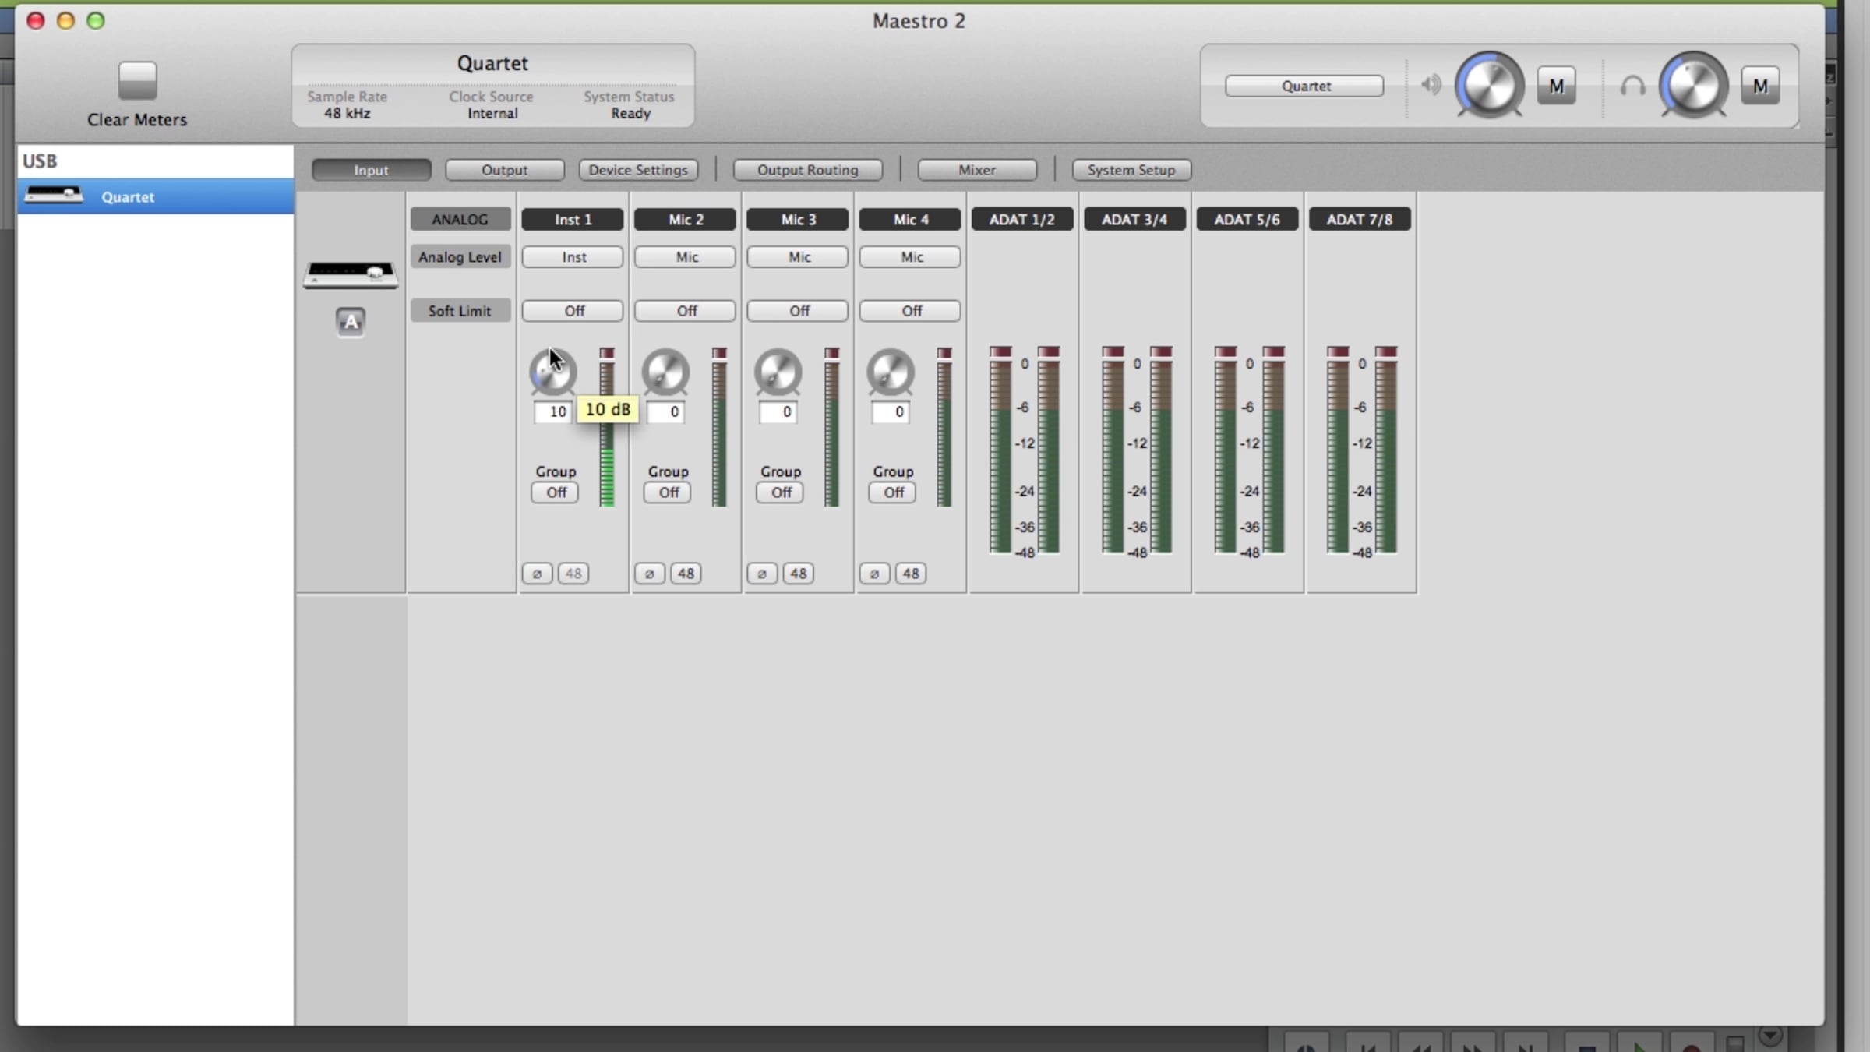The image size is (1870, 1052).
Task: Click the ADAT 3/4 channel label
Action: [1135, 220]
